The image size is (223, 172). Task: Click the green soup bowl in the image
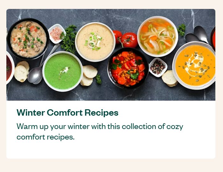coord(63,71)
